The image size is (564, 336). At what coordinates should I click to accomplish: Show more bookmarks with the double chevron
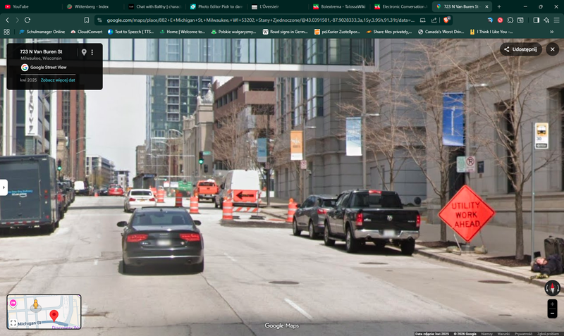click(551, 32)
